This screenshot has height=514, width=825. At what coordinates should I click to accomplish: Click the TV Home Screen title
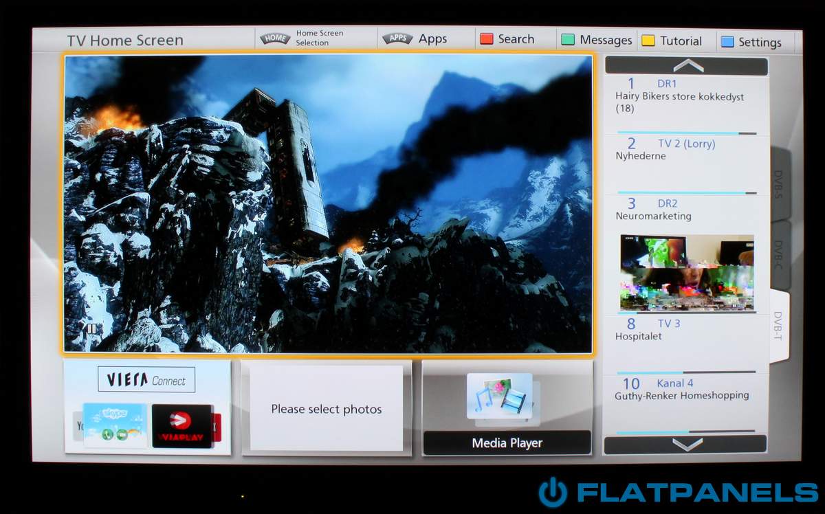(125, 41)
